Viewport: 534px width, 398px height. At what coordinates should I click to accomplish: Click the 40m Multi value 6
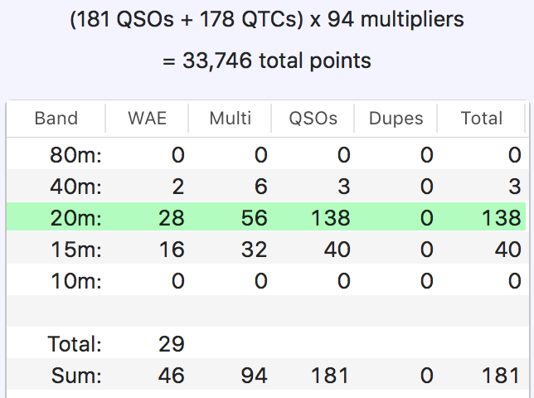coord(261,187)
